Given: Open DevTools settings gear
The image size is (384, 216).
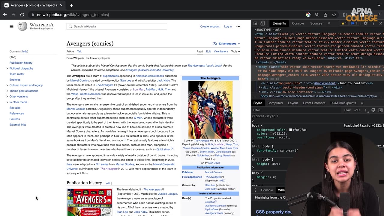Looking at the screenshot, I should click(365, 23).
